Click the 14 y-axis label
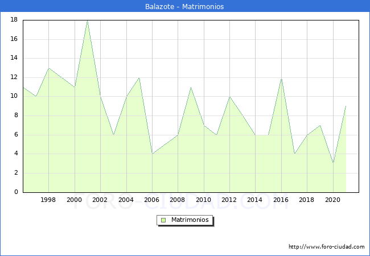The image size is (370, 256). 14,58
